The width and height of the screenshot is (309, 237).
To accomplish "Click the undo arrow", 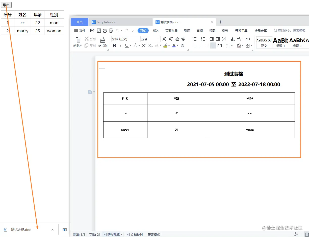I will point(118,31).
